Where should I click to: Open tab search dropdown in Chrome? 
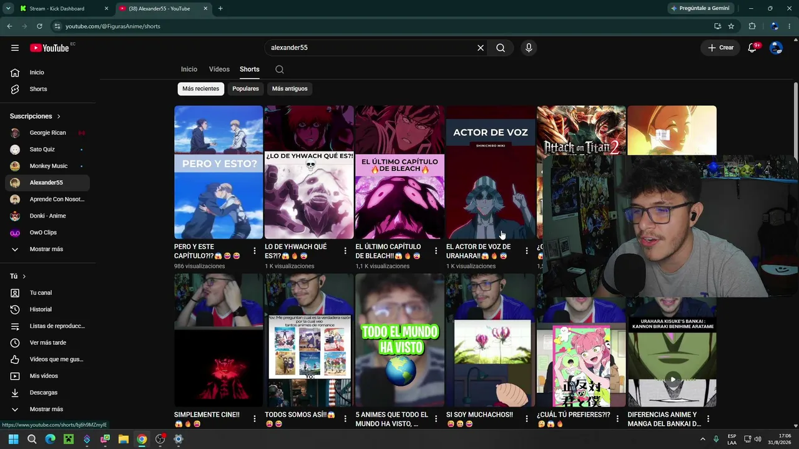pos(8,8)
